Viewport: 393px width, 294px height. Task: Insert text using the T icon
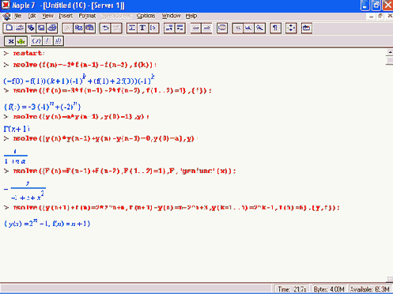pyautogui.click(x=142, y=28)
